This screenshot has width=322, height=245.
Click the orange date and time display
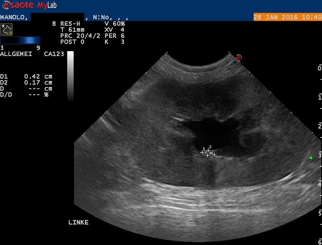[287, 17]
